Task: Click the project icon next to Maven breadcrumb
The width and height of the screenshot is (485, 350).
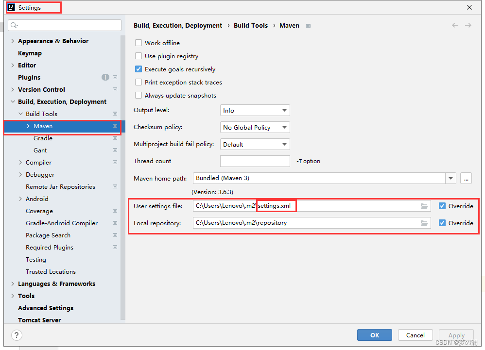Action: [308, 26]
